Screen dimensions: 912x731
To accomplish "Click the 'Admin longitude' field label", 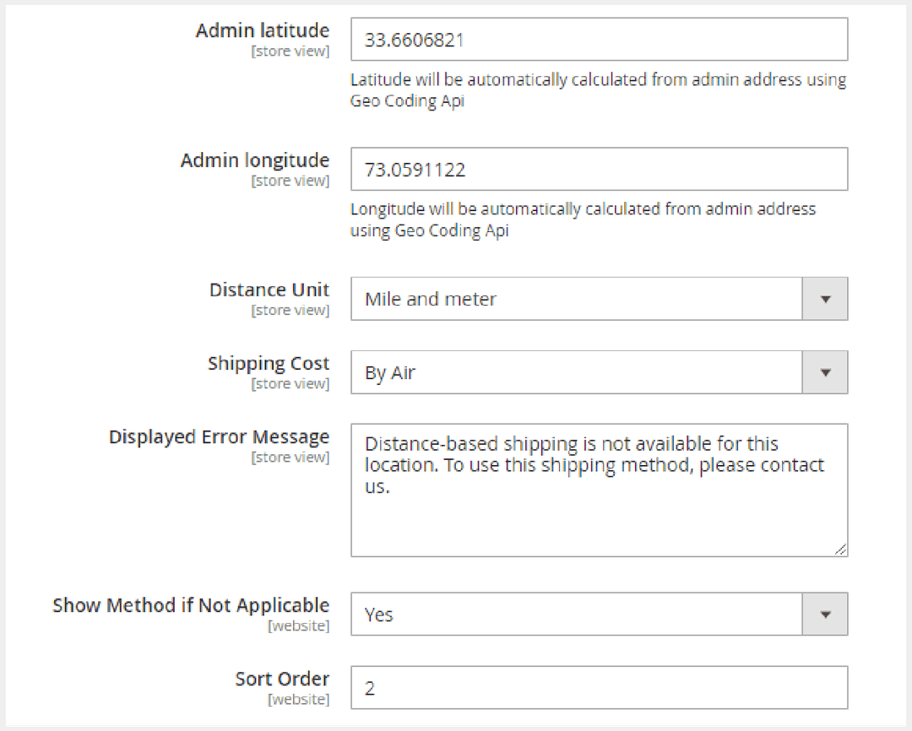I will click(x=255, y=160).
